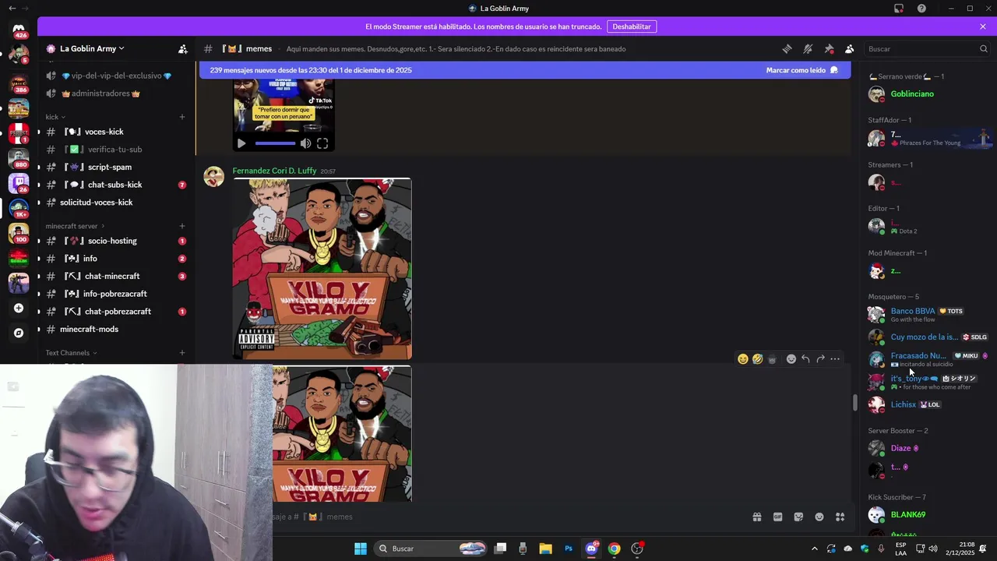Reply to the hovered message arrow icon
This screenshot has width=997, height=561.
pos(805,359)
